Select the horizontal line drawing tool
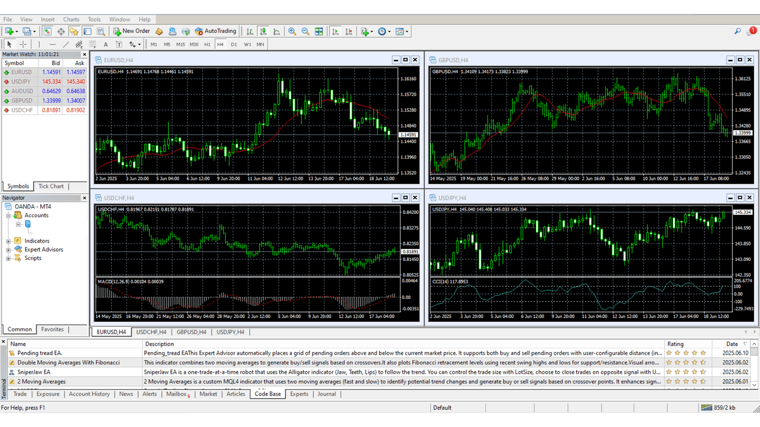760x427 pixels. tap(52, 44)
